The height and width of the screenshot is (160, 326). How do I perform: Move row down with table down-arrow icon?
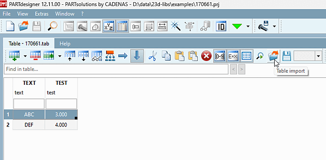[83, 56]
